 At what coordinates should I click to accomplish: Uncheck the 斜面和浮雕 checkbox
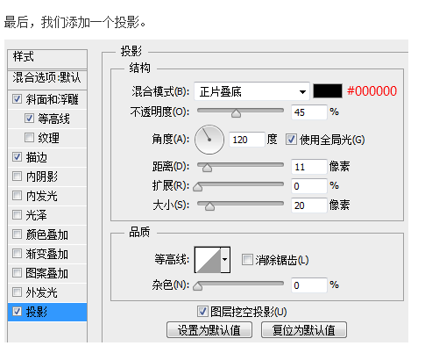click(x=17, y=99)
